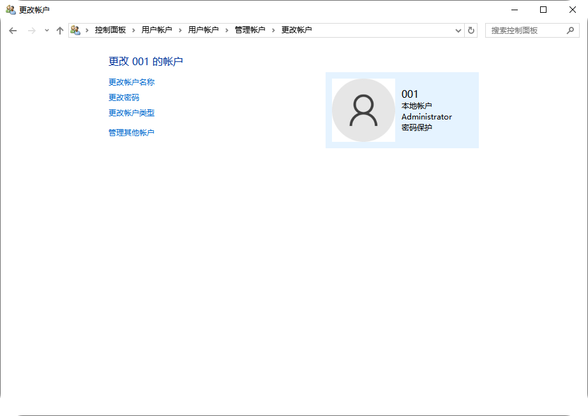Click the 本地帐户 label
This screenshot has width=588, height=416.
(417, 106)
